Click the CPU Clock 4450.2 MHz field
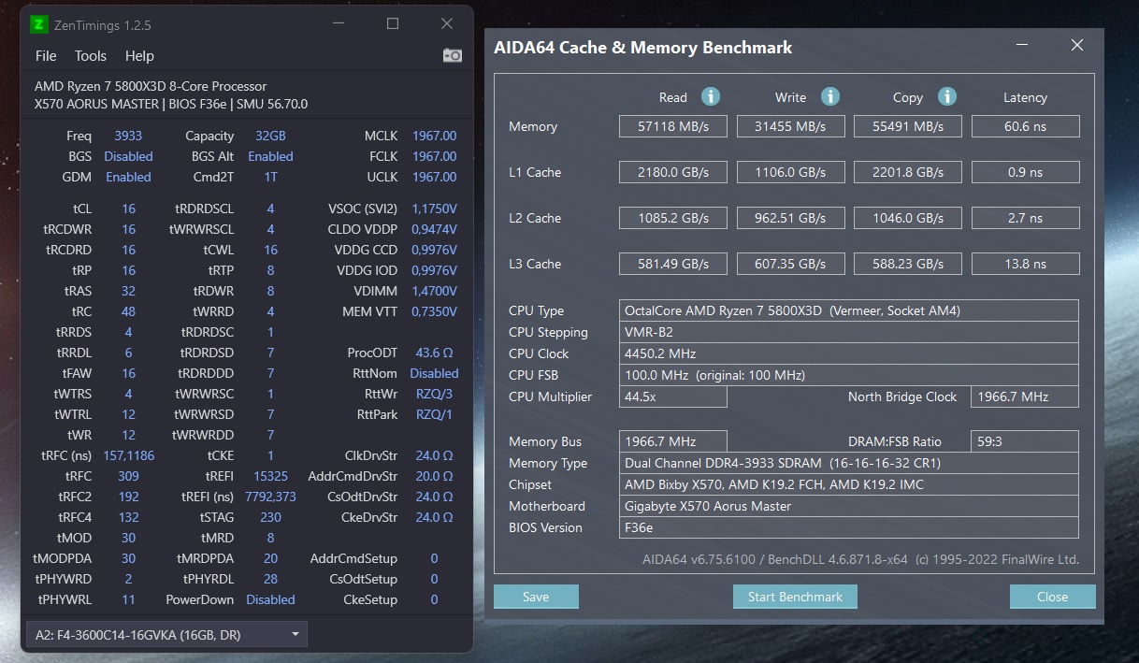1139x663 pixels. 849,353
